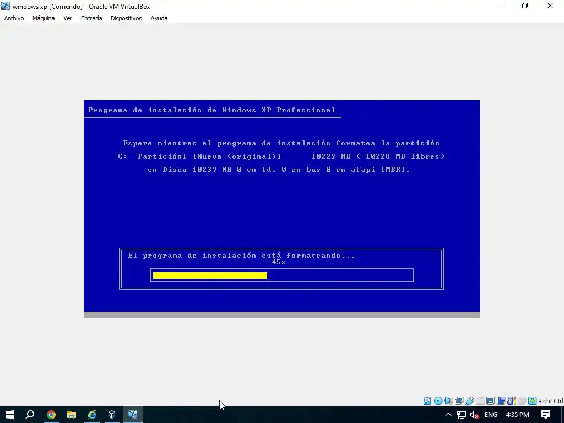
Task: Open the Archivo menu
Action: point(14,18)
